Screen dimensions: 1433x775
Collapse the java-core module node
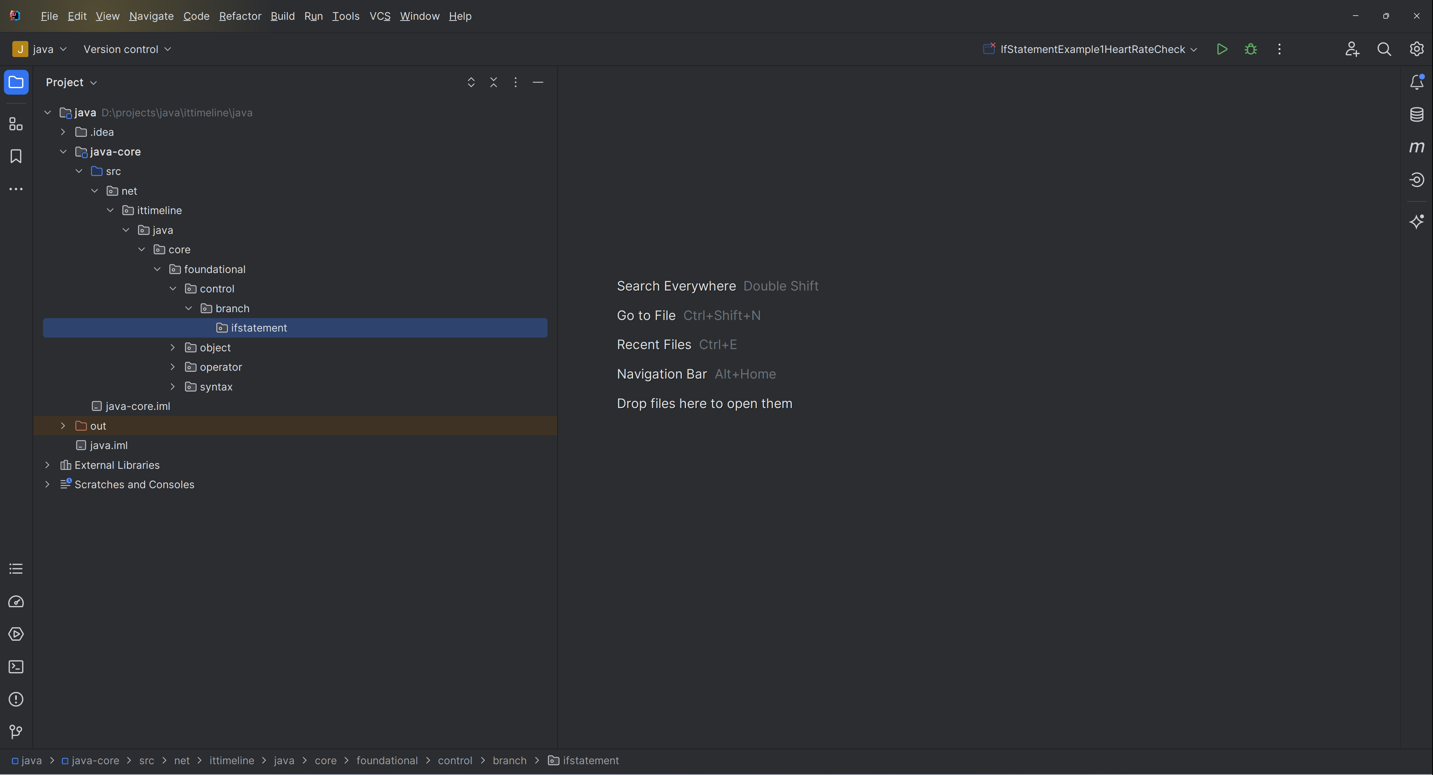63,152
